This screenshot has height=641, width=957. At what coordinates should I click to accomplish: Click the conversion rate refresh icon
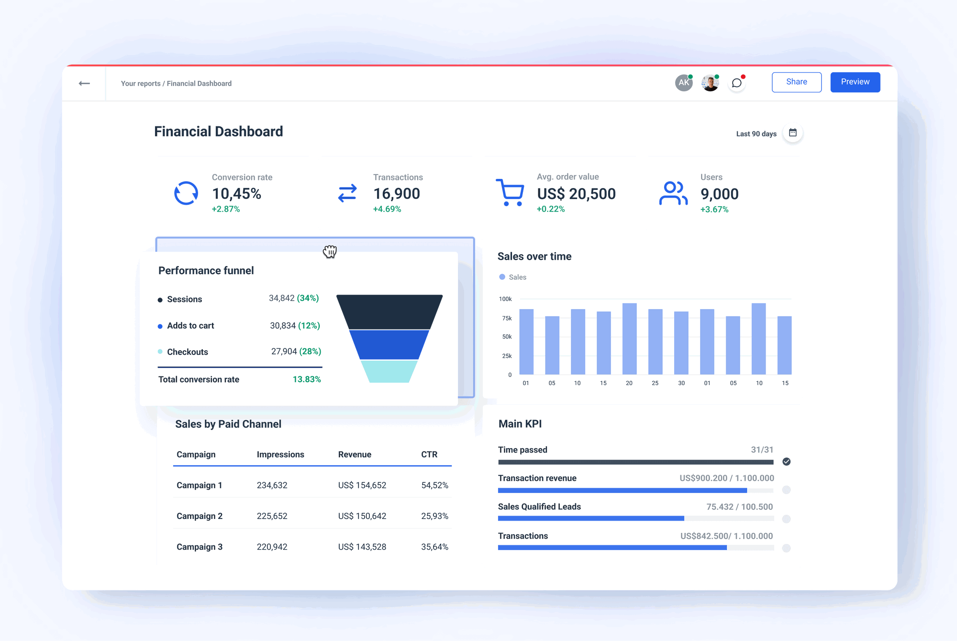(x=186, y=193)
